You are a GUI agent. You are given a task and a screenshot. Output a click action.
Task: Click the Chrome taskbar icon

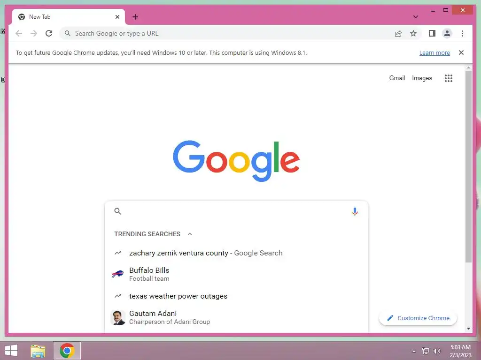point(67,351)
